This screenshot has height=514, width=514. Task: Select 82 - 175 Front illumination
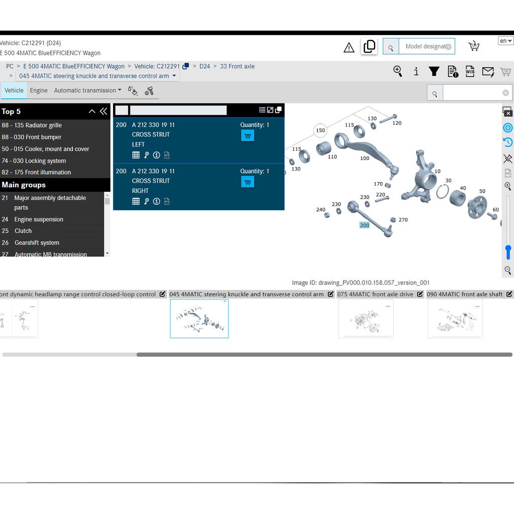pyautogui.click(x=55, y=173)
